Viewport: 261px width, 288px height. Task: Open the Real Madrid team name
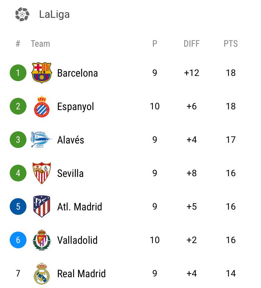pos(81,273)
